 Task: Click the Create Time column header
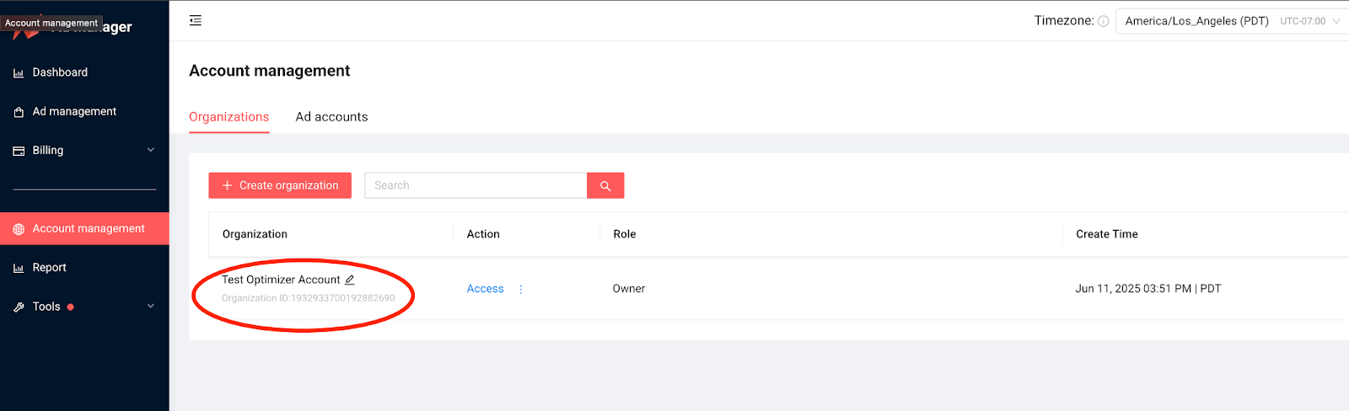tap(1106, 234)
